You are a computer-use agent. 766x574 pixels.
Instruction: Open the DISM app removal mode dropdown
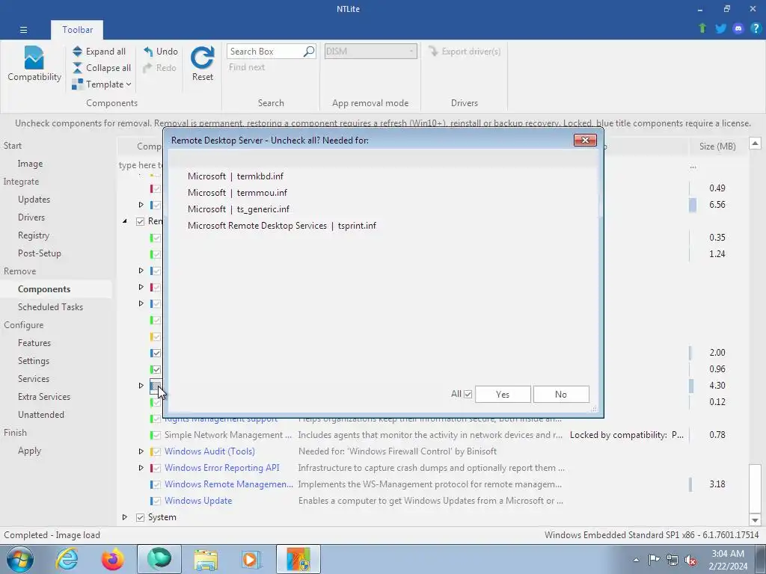coord(371,52)
